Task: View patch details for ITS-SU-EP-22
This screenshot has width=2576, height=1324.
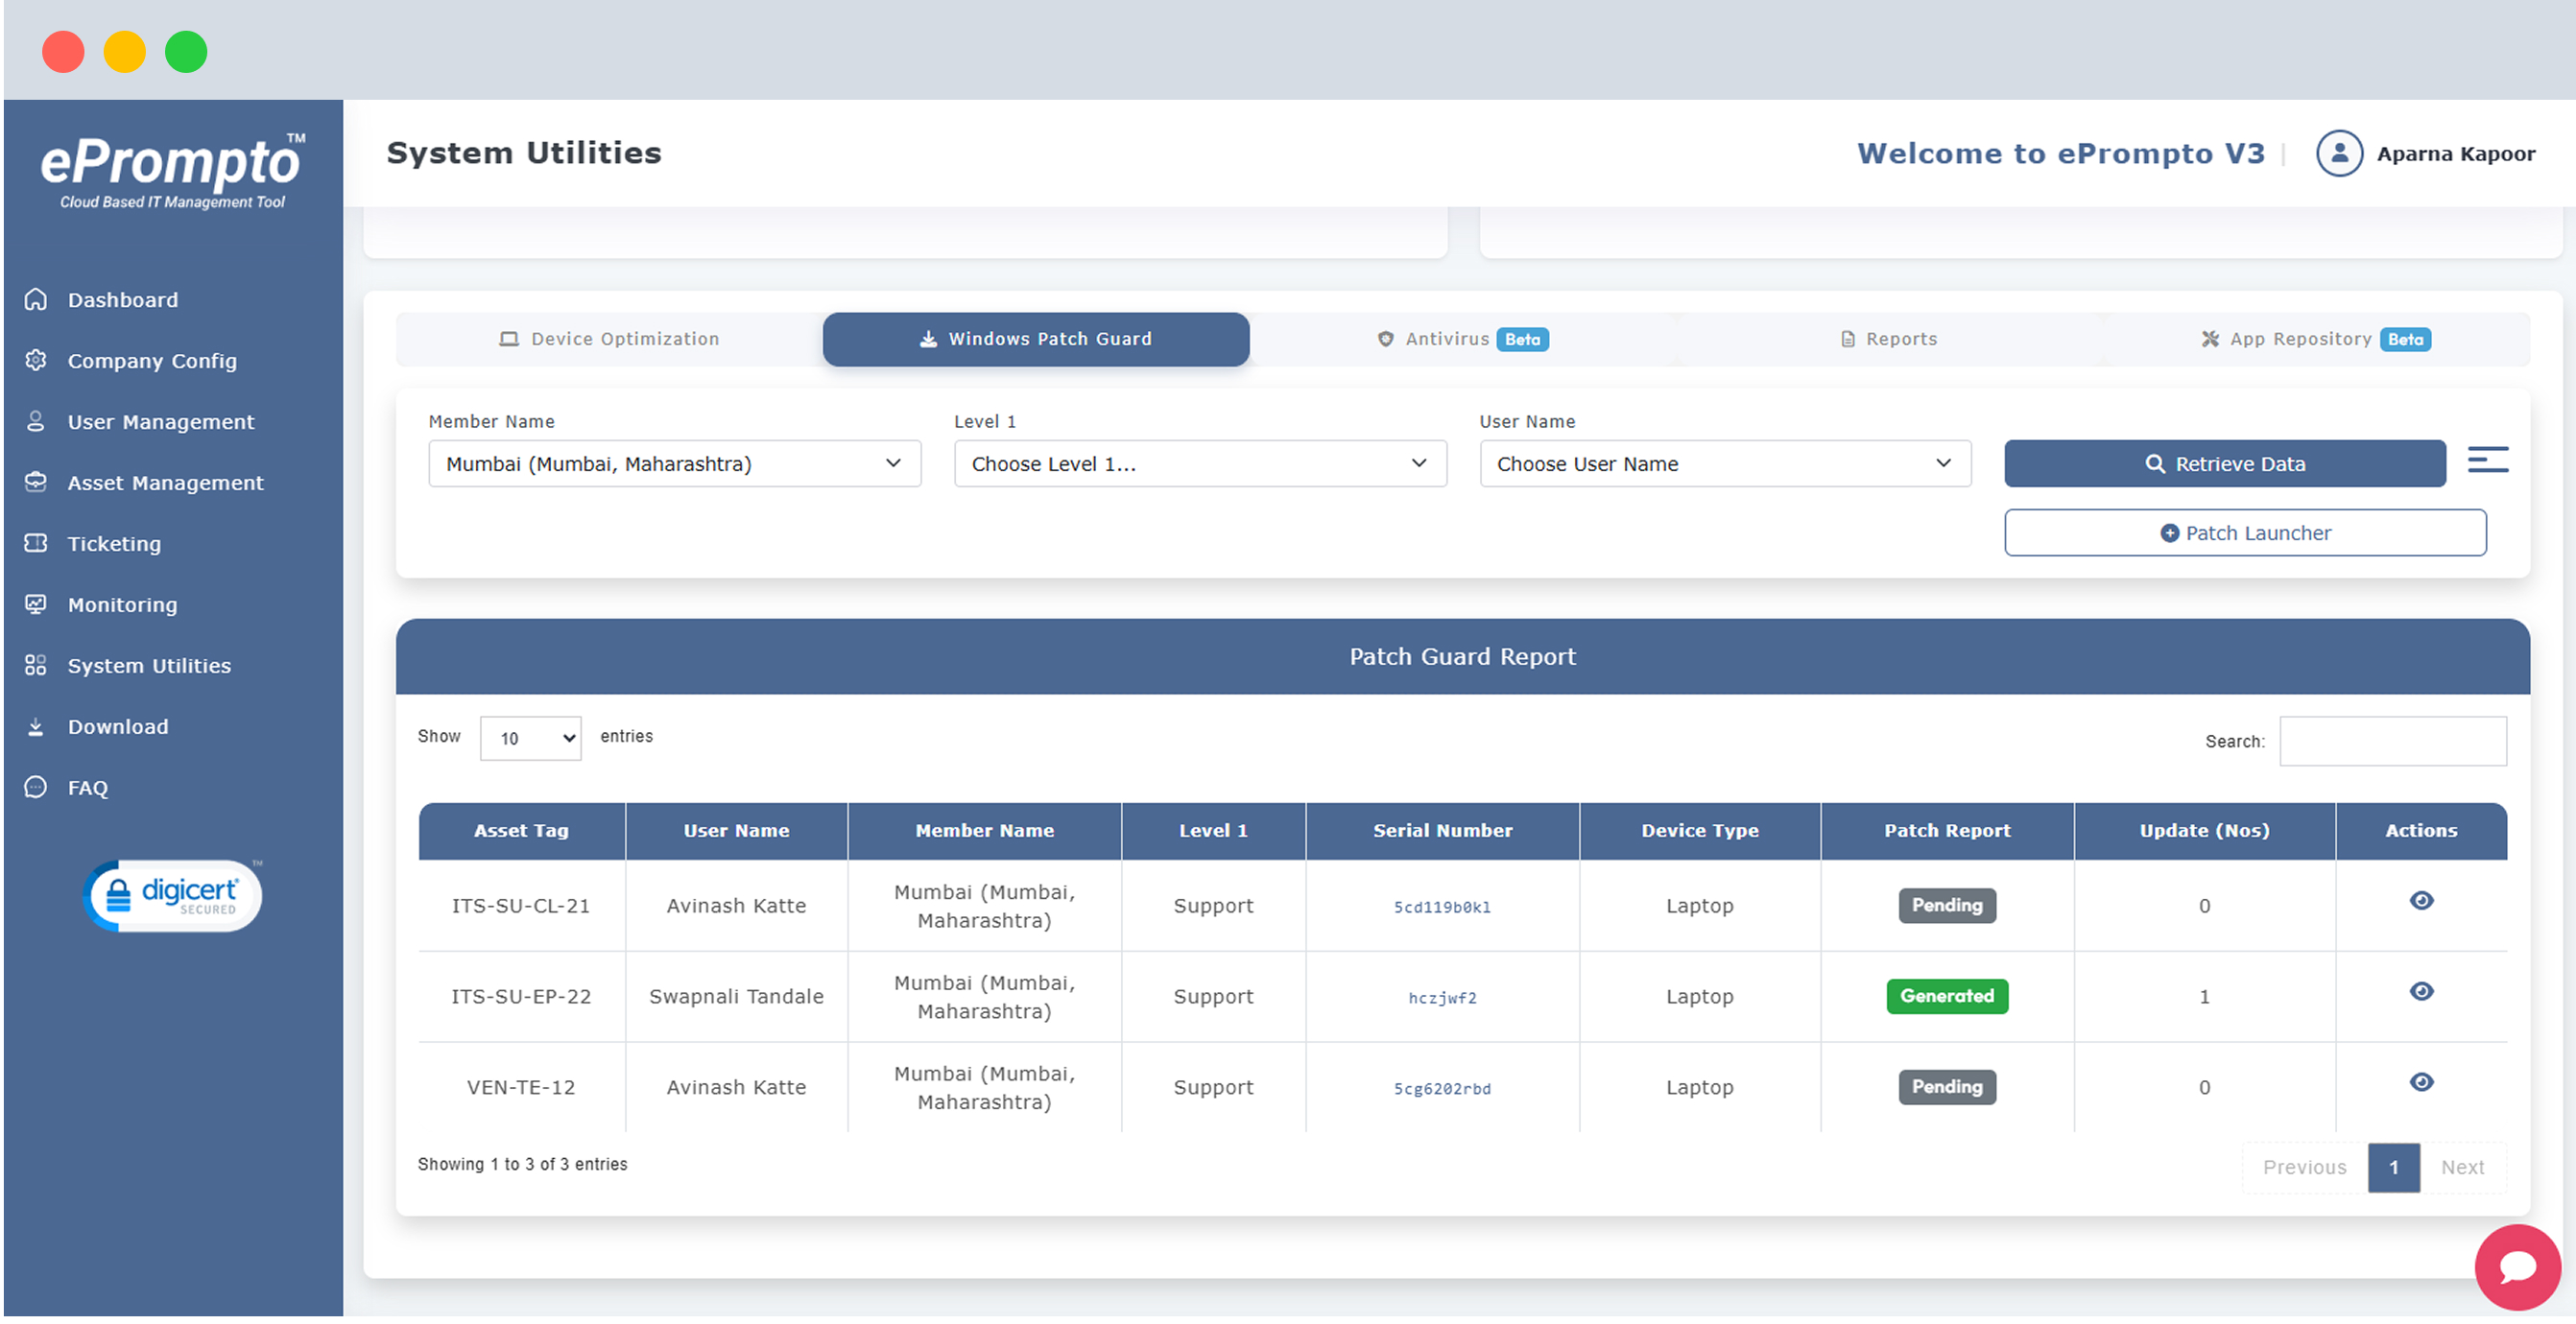Action: point(2421,992)
